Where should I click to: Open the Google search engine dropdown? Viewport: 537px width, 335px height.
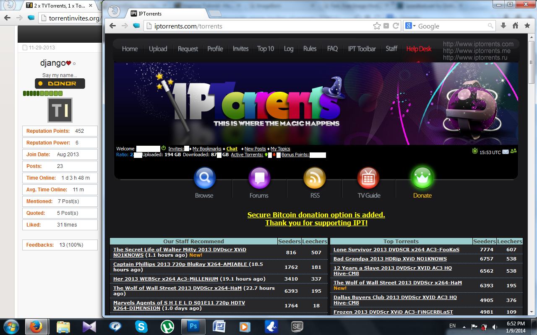coord(411,26)
